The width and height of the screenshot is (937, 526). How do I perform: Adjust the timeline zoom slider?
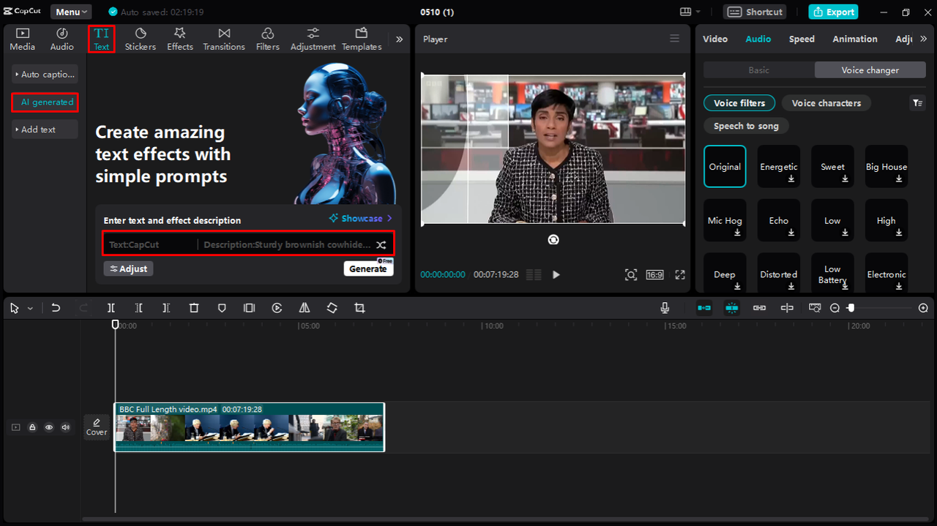tap(851, 308)
